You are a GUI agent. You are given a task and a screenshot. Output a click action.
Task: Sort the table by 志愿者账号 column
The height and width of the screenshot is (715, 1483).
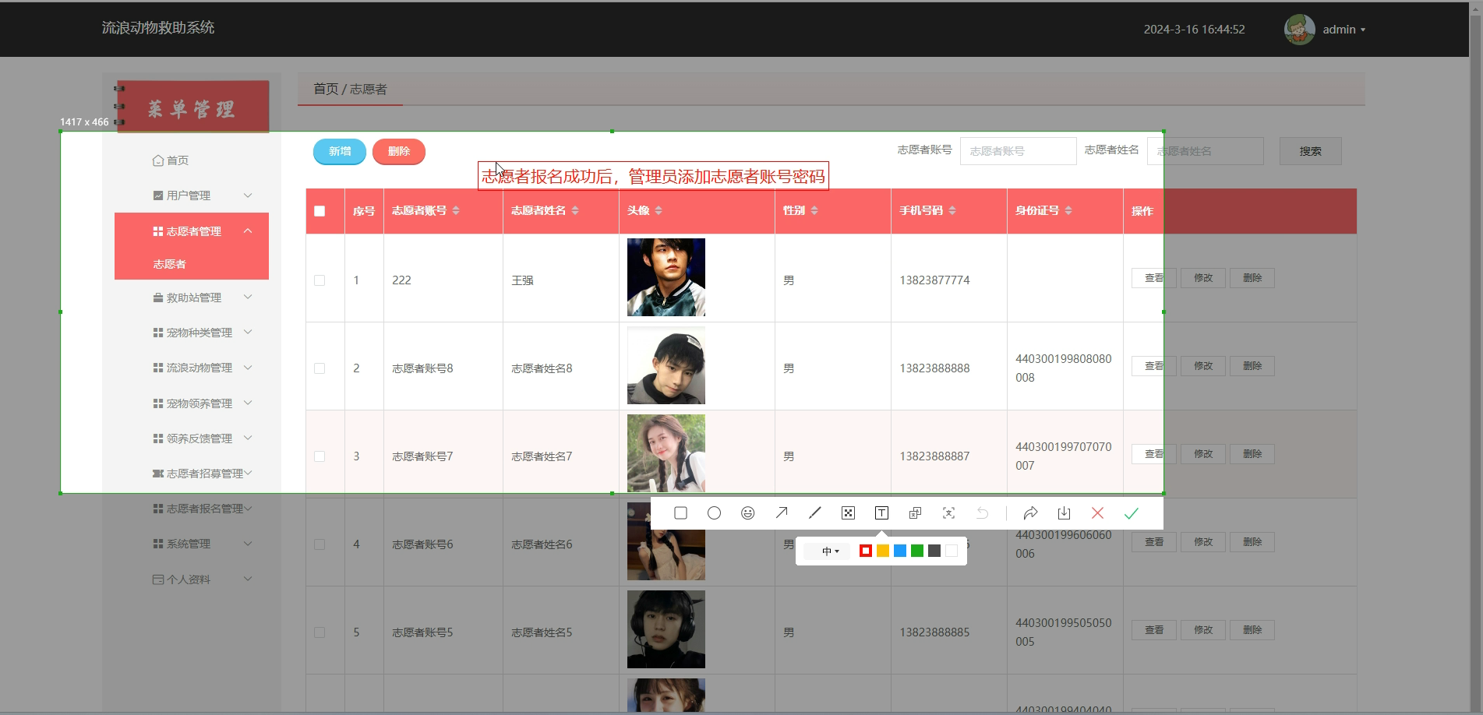456,210
